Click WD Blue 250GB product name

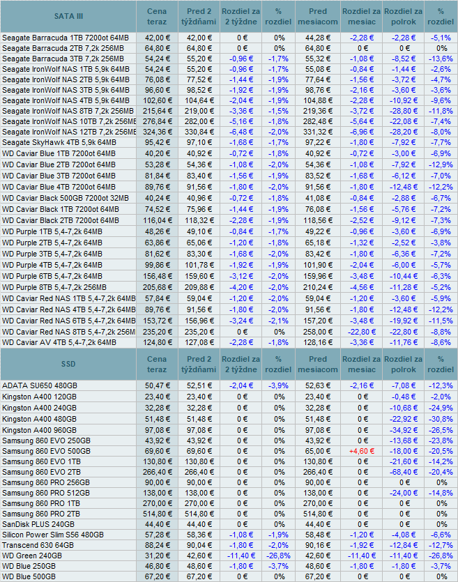(29, 566)
